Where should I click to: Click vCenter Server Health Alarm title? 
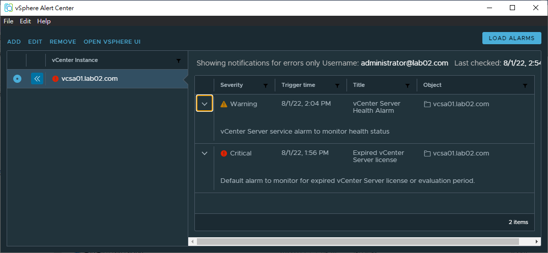[x=377, y=107]
